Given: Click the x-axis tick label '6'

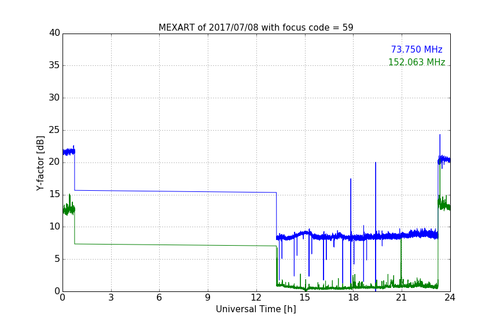Looking at the screenshot, I should click(159, 298).
